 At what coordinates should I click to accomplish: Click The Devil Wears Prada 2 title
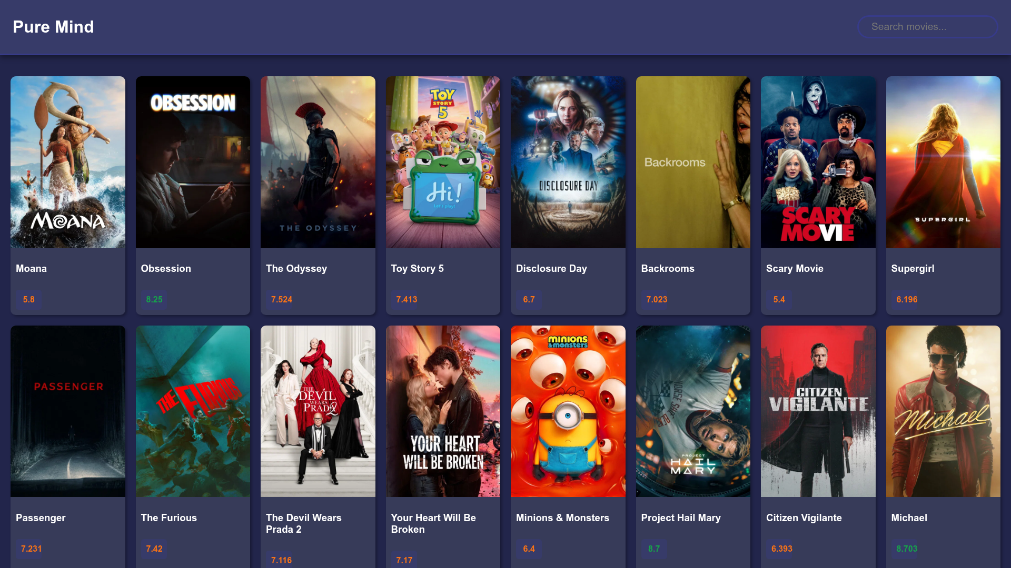coord(304,523)
